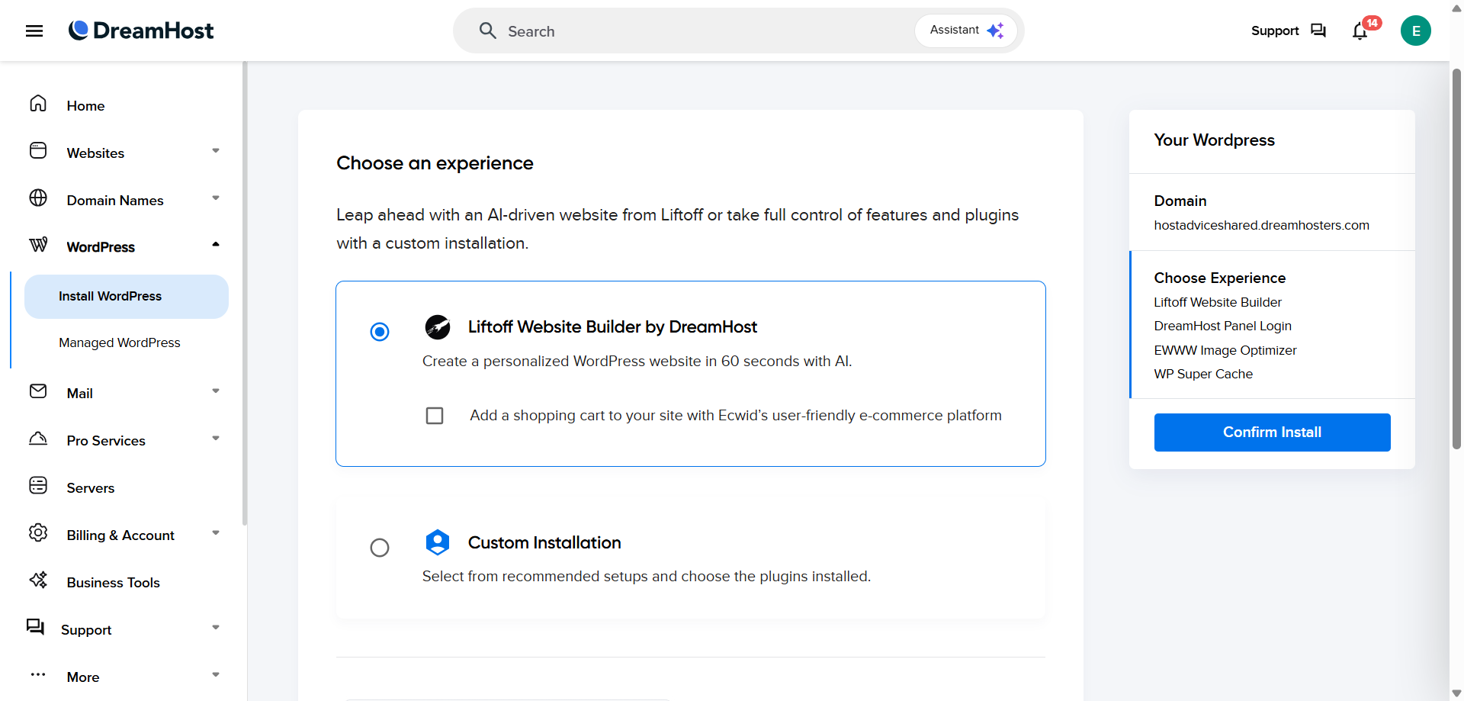Expand the Websites menu arrow
1464x701 pixels.
click(216, 151)
